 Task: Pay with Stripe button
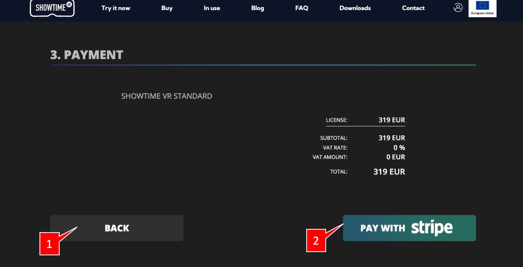pos(409,228)
